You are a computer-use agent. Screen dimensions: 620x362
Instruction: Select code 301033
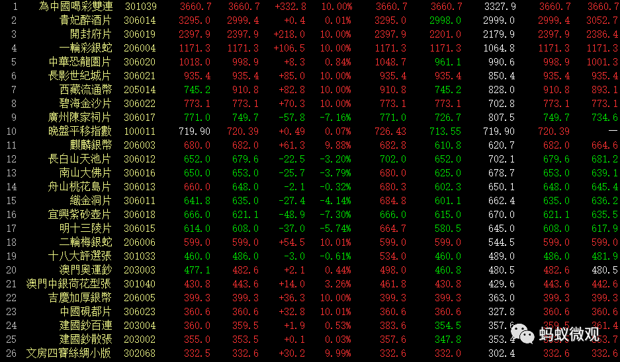[x=140, y=256]
